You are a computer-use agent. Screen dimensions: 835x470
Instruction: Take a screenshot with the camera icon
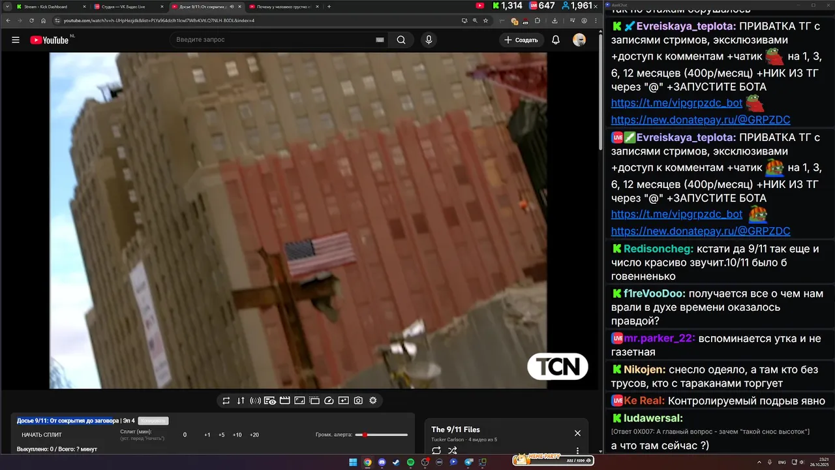click(x=358, y=401)
